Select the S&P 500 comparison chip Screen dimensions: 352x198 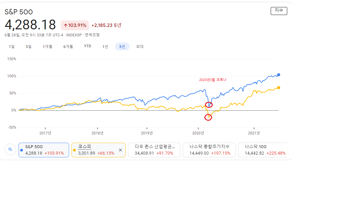(44, 150)
